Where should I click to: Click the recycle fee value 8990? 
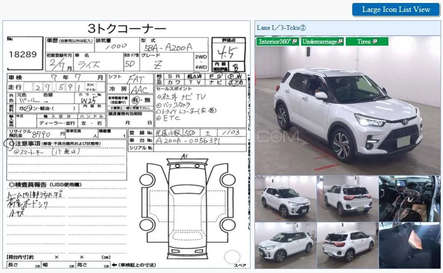pyautogui.click(x=41, y=134)
